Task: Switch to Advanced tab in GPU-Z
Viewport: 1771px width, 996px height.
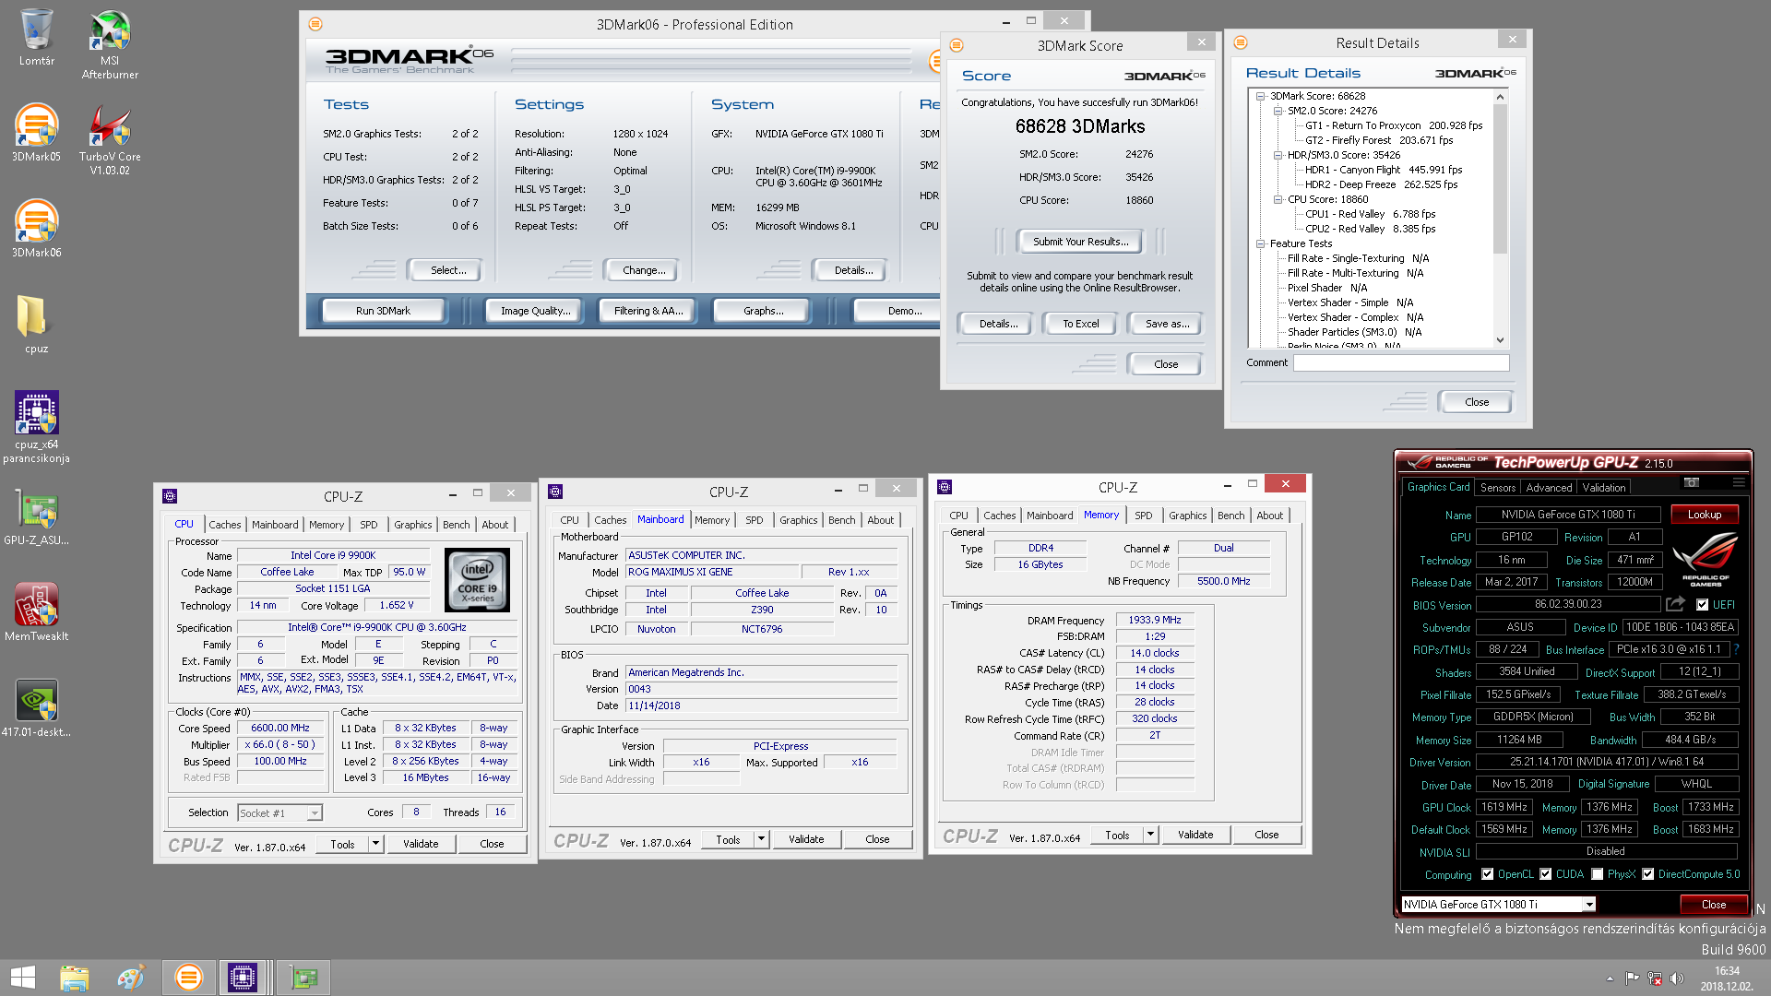Action: pyautogui.click(x=1549, y=488)
